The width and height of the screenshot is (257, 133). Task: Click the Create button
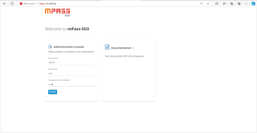pos(53,92)
